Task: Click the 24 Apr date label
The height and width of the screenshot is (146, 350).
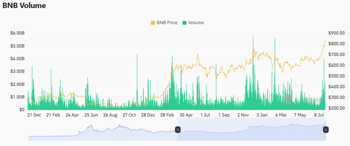Action: click(x=72, y=115)
